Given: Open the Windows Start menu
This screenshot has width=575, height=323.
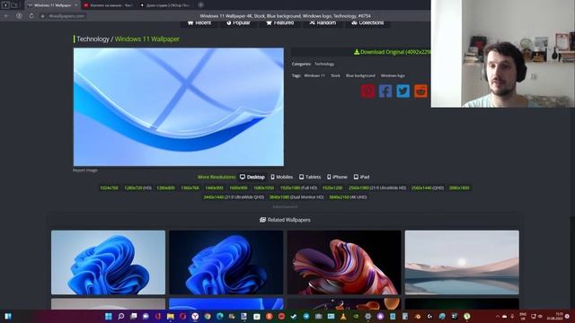Looking at the screenshot, I should click(x=109, y=317).
